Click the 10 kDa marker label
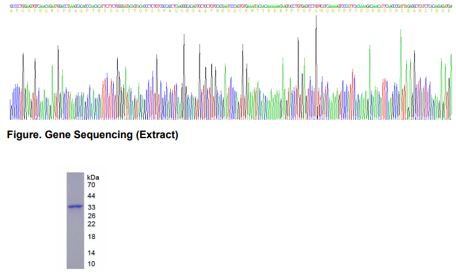The image size is (456, 275). 92,263
